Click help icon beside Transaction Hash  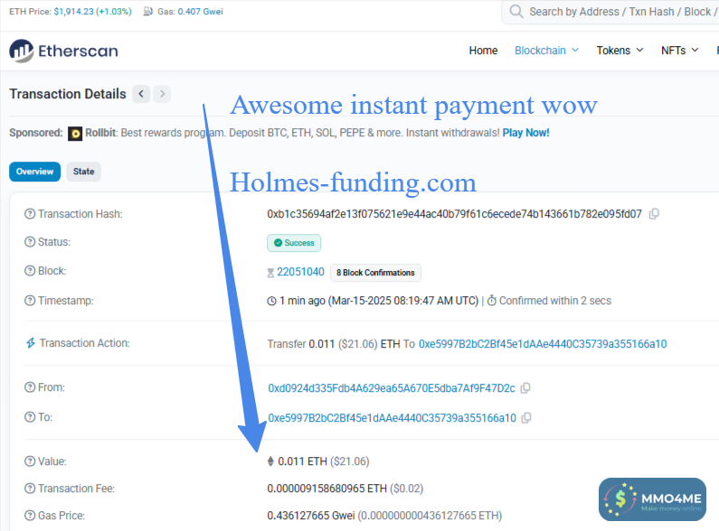(x=30, y=214)
